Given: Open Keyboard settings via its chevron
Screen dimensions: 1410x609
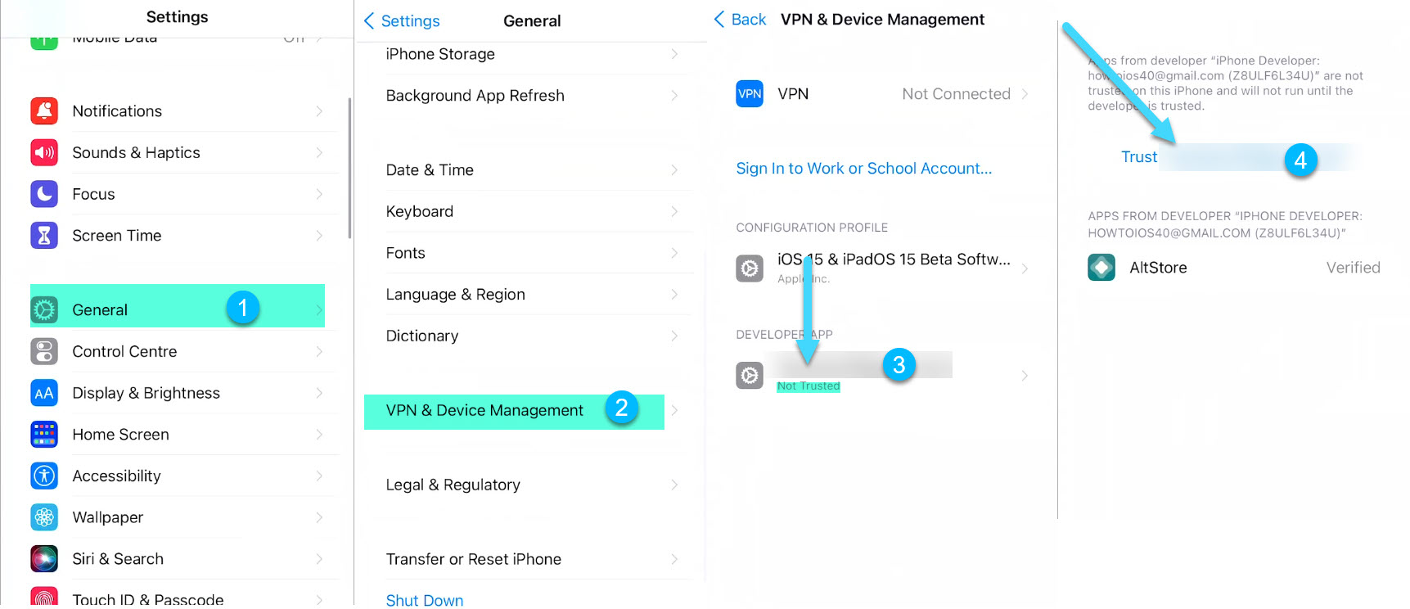Looking at the screenshot, I should 674,211.
